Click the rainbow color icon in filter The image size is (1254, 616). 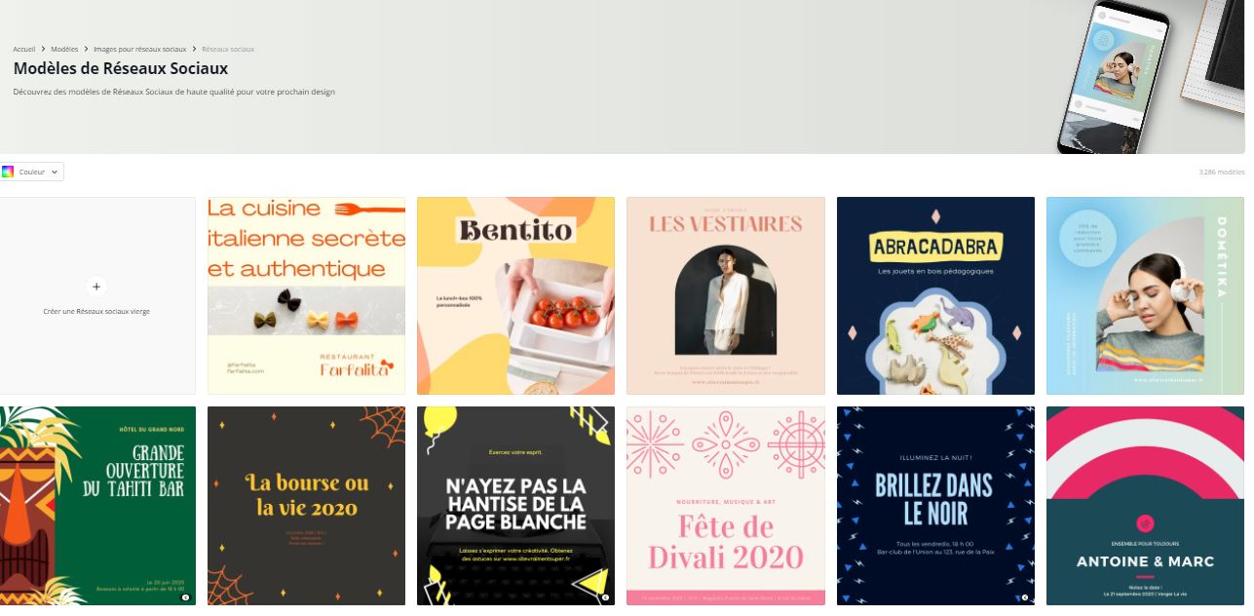click(8, 172)
